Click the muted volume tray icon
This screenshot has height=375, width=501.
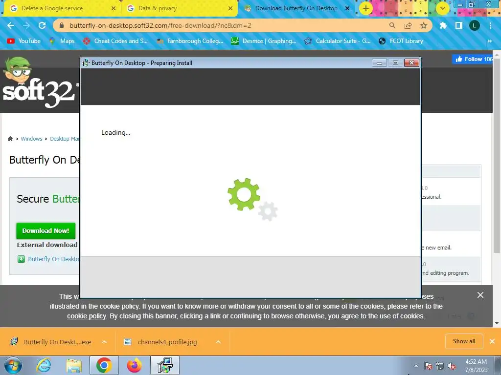tap(452, 366)
